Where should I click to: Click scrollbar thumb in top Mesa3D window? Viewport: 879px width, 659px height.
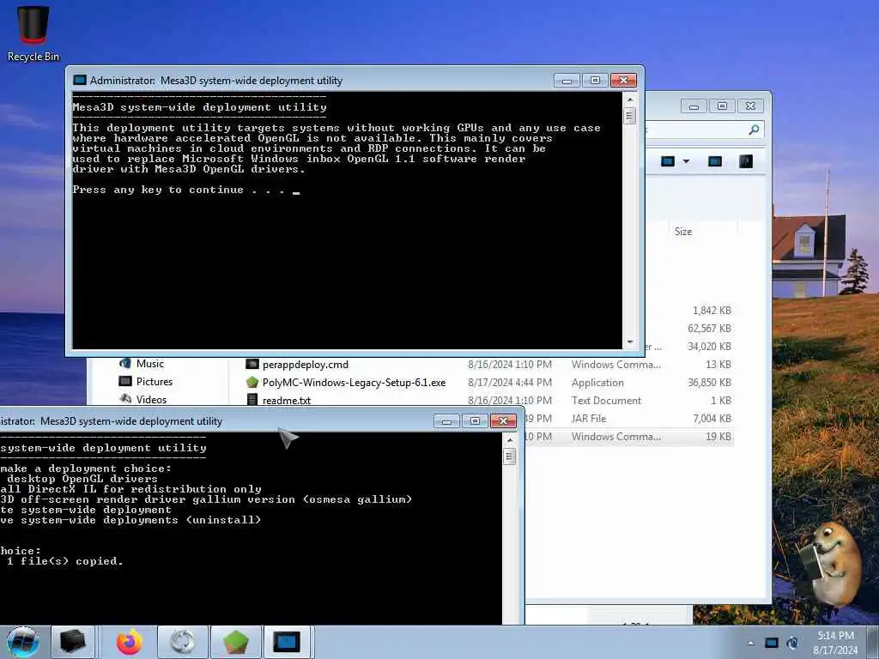point(629,116)
